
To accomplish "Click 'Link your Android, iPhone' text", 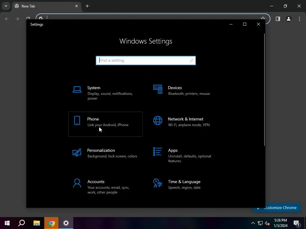I will coord(108,125).
